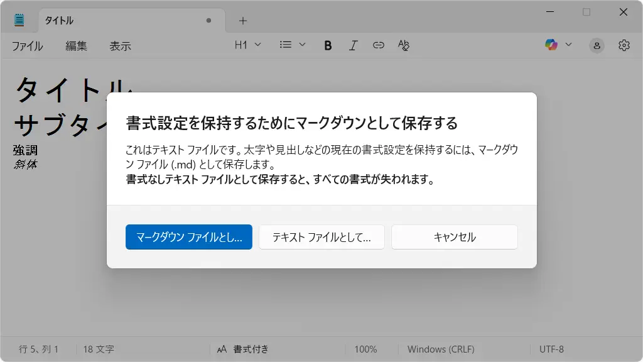Open Notepad settings
The image size is (643, 362).
[624, 45]
